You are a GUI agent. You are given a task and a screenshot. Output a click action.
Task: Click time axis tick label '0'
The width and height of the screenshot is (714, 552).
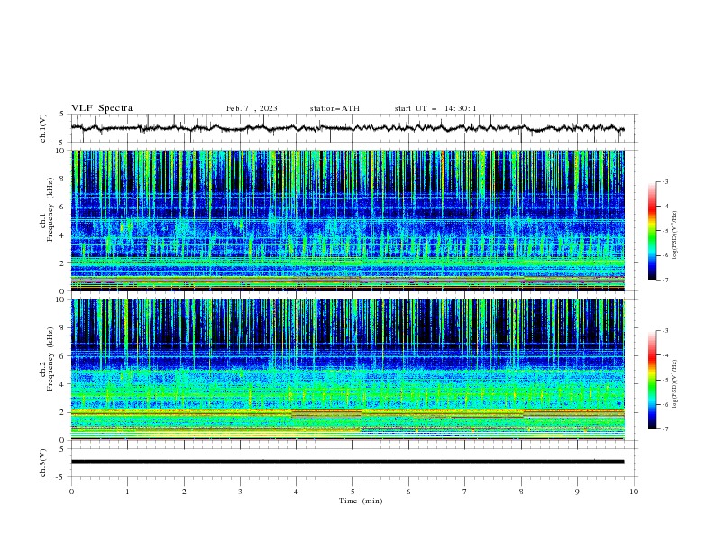coord(71,492)
